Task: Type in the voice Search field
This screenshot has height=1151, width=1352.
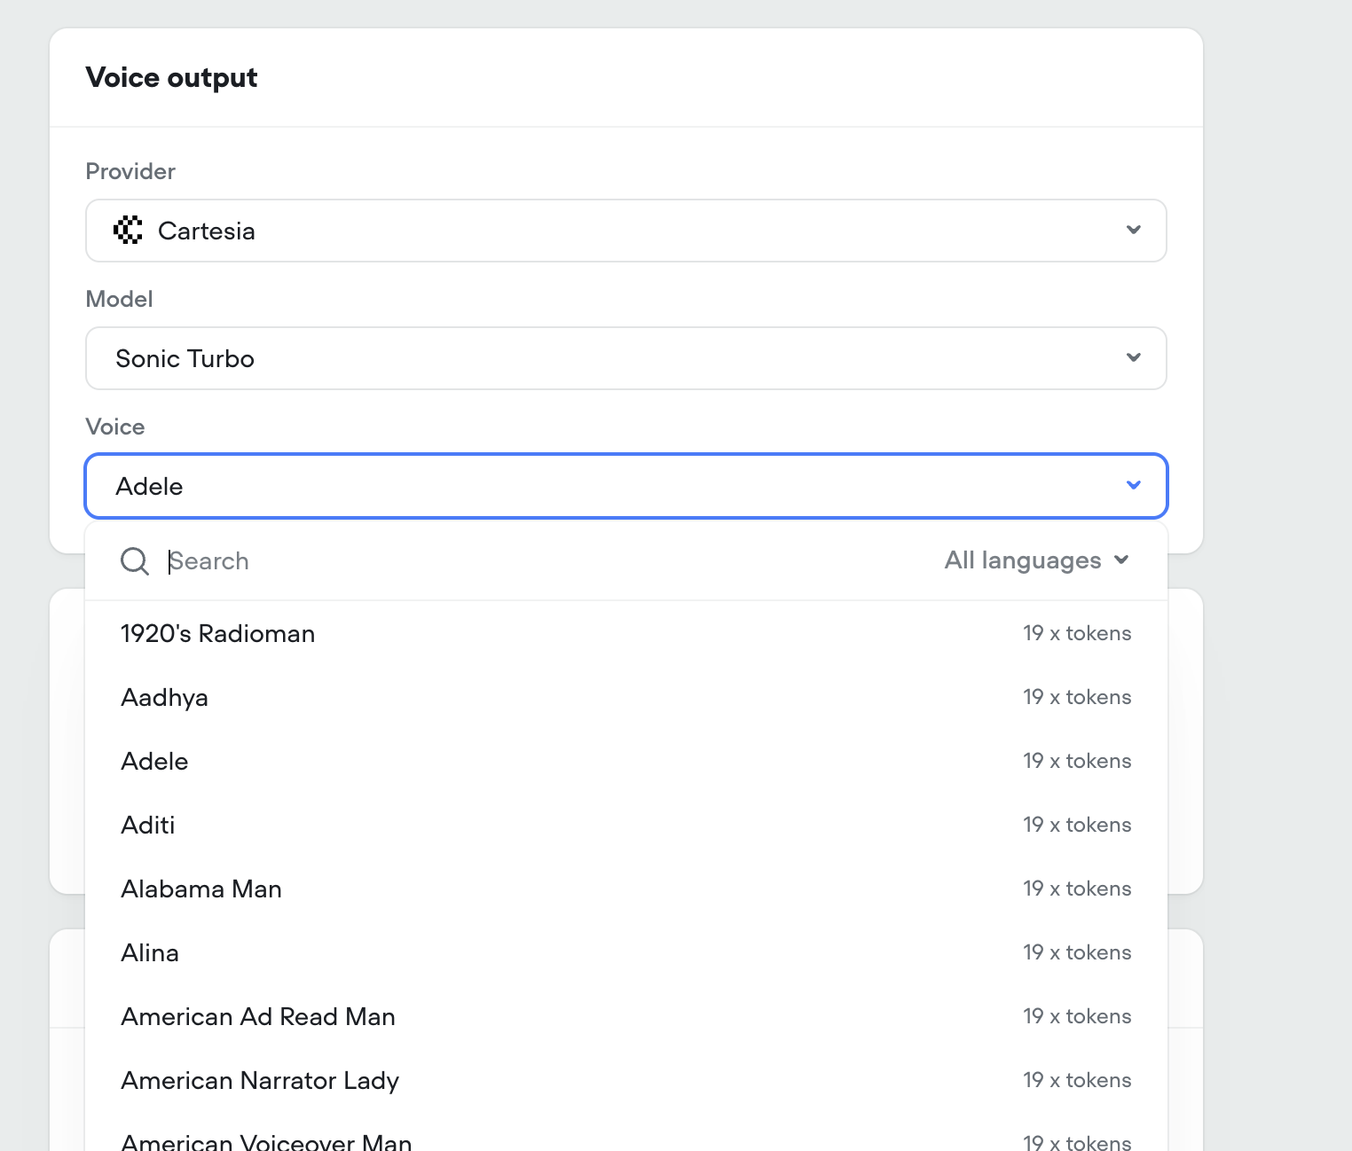Action: coord(532,561)
